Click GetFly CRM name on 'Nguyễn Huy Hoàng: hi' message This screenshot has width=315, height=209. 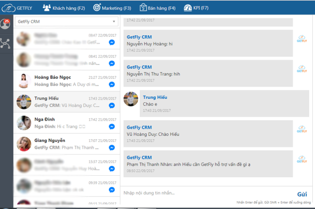click(x=139, y=37)
